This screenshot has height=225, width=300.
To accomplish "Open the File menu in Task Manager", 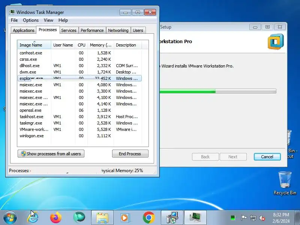I will click(x=14, y=20).
